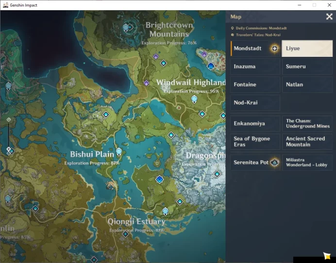Image resolution: width=336 pixels, height=263 pixels.
Task: Open the Inazuma region map
Action: [255, 67]
